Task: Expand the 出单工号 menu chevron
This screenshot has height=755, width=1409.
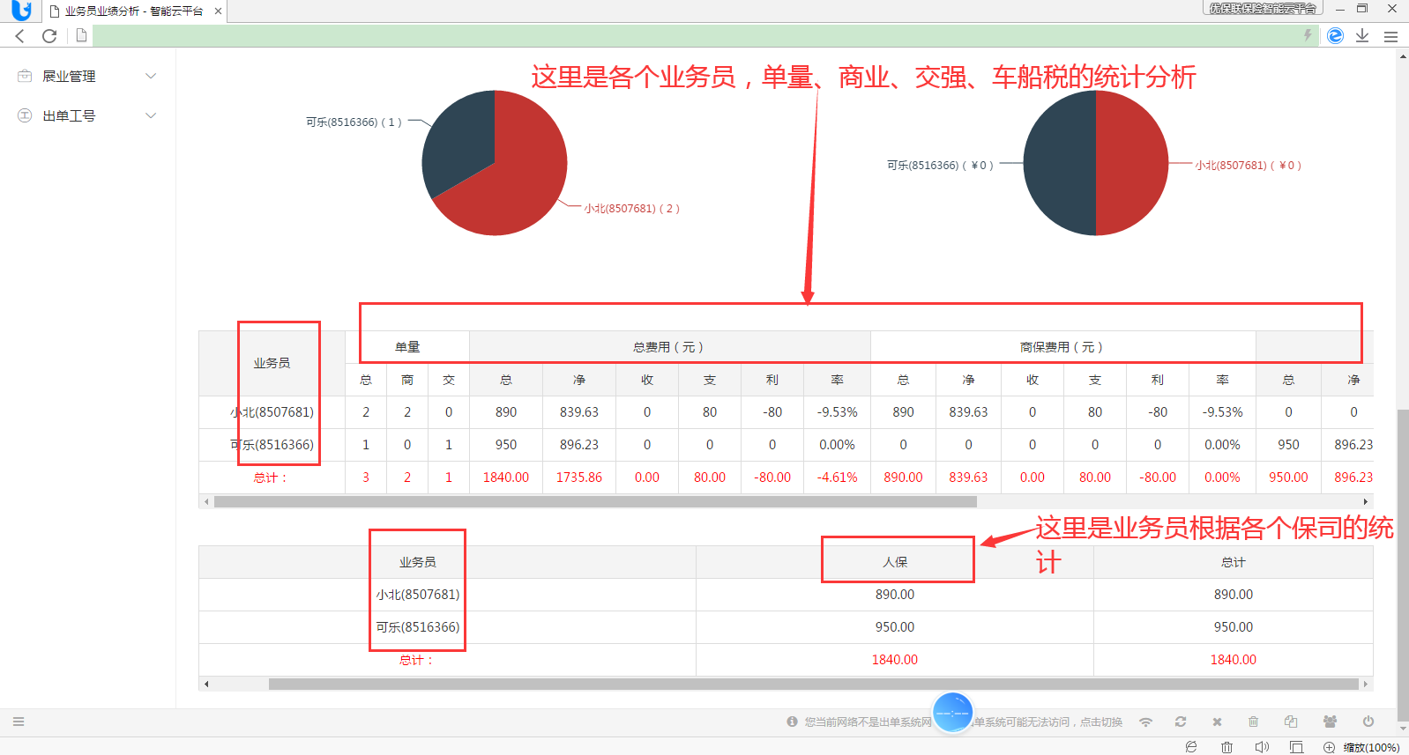Action: (x=151, y=115)
